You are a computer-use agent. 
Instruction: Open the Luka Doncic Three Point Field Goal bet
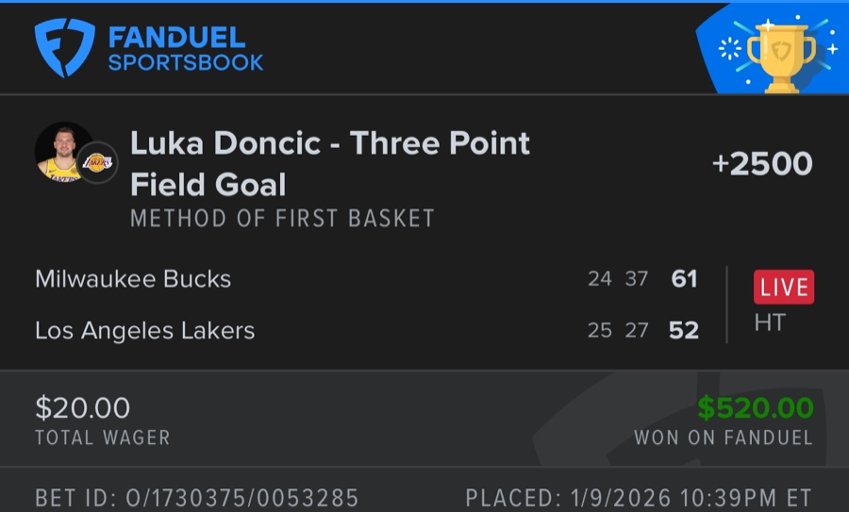coord(329,163)
